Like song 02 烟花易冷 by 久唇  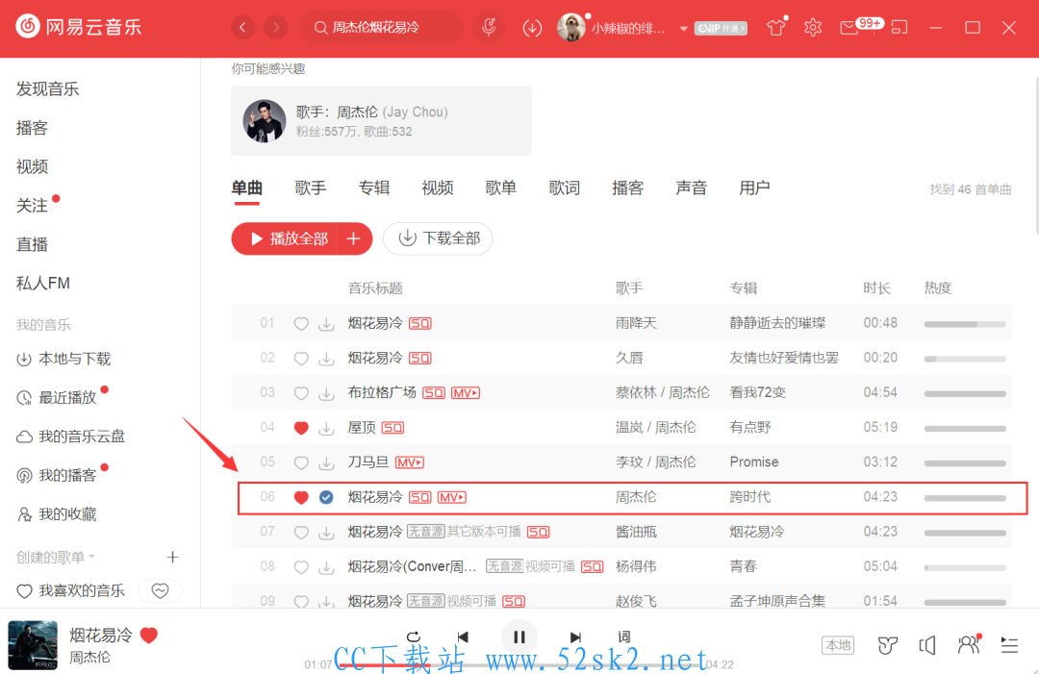[301, 359]
